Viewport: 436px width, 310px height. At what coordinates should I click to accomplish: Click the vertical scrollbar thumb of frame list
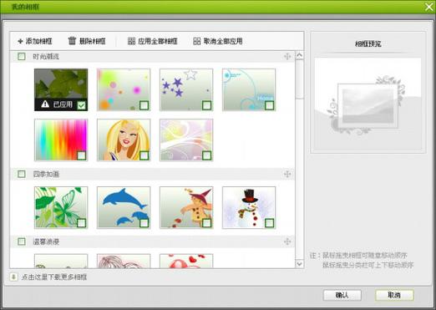click(x=299, y=79)
